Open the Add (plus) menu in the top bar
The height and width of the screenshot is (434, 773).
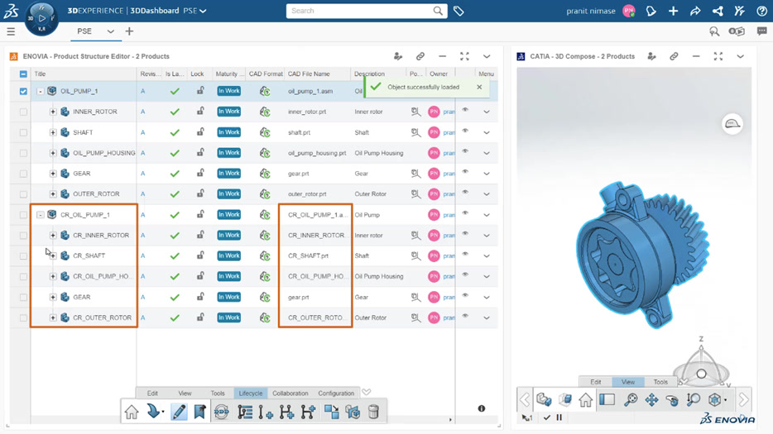click(x=673, y=11)
